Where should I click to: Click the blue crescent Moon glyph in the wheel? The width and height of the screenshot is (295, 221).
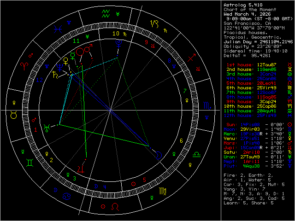pyautogui.click(x=159, y=155)
